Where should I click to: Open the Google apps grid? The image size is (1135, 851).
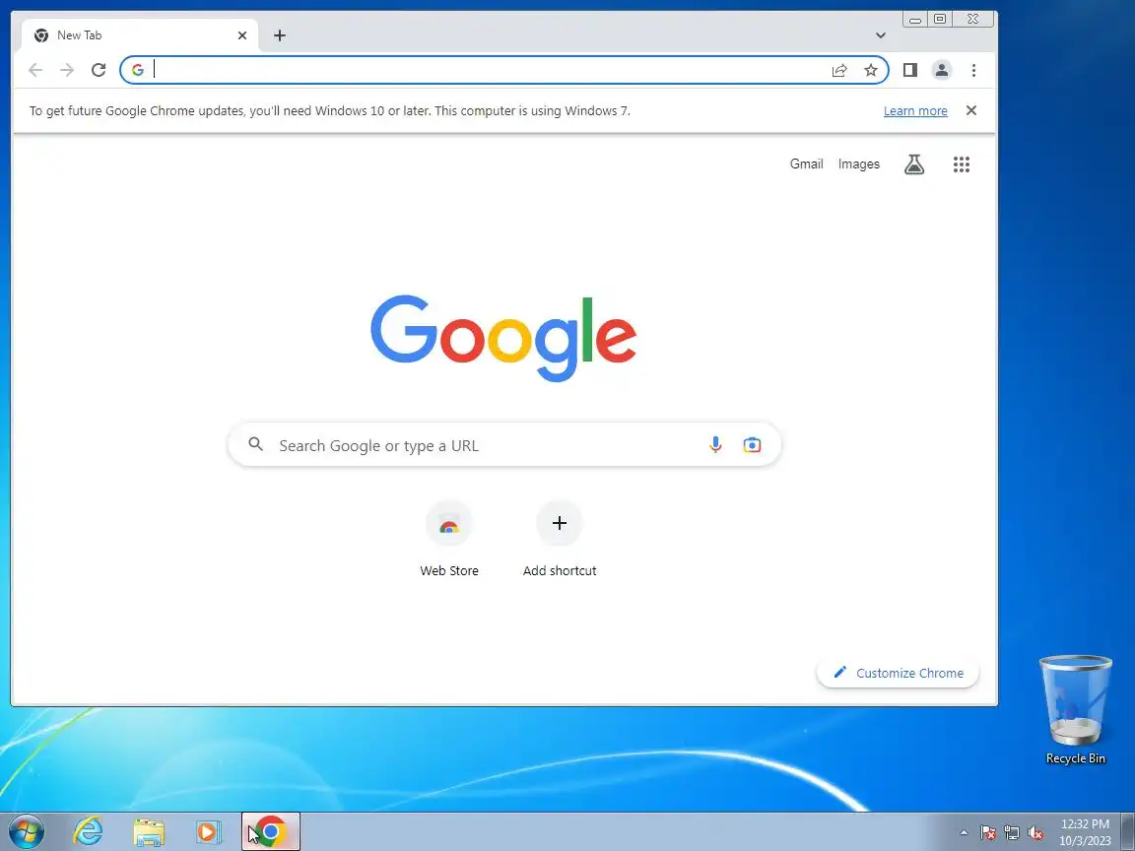[962, 164]
